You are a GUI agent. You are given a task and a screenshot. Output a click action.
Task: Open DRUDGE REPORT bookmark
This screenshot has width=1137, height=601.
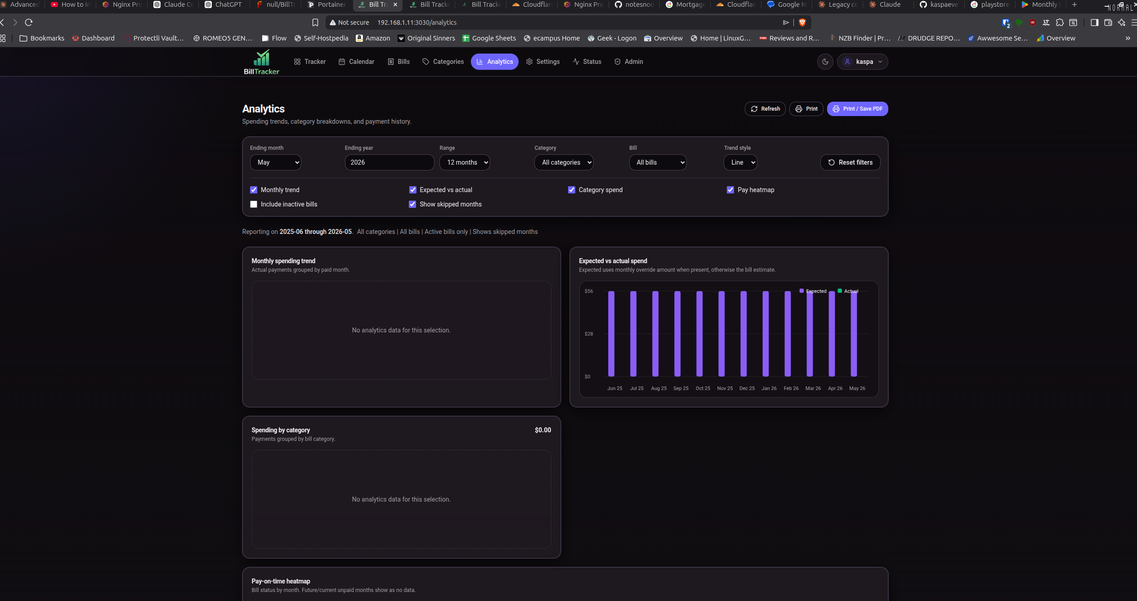point(929,38)
